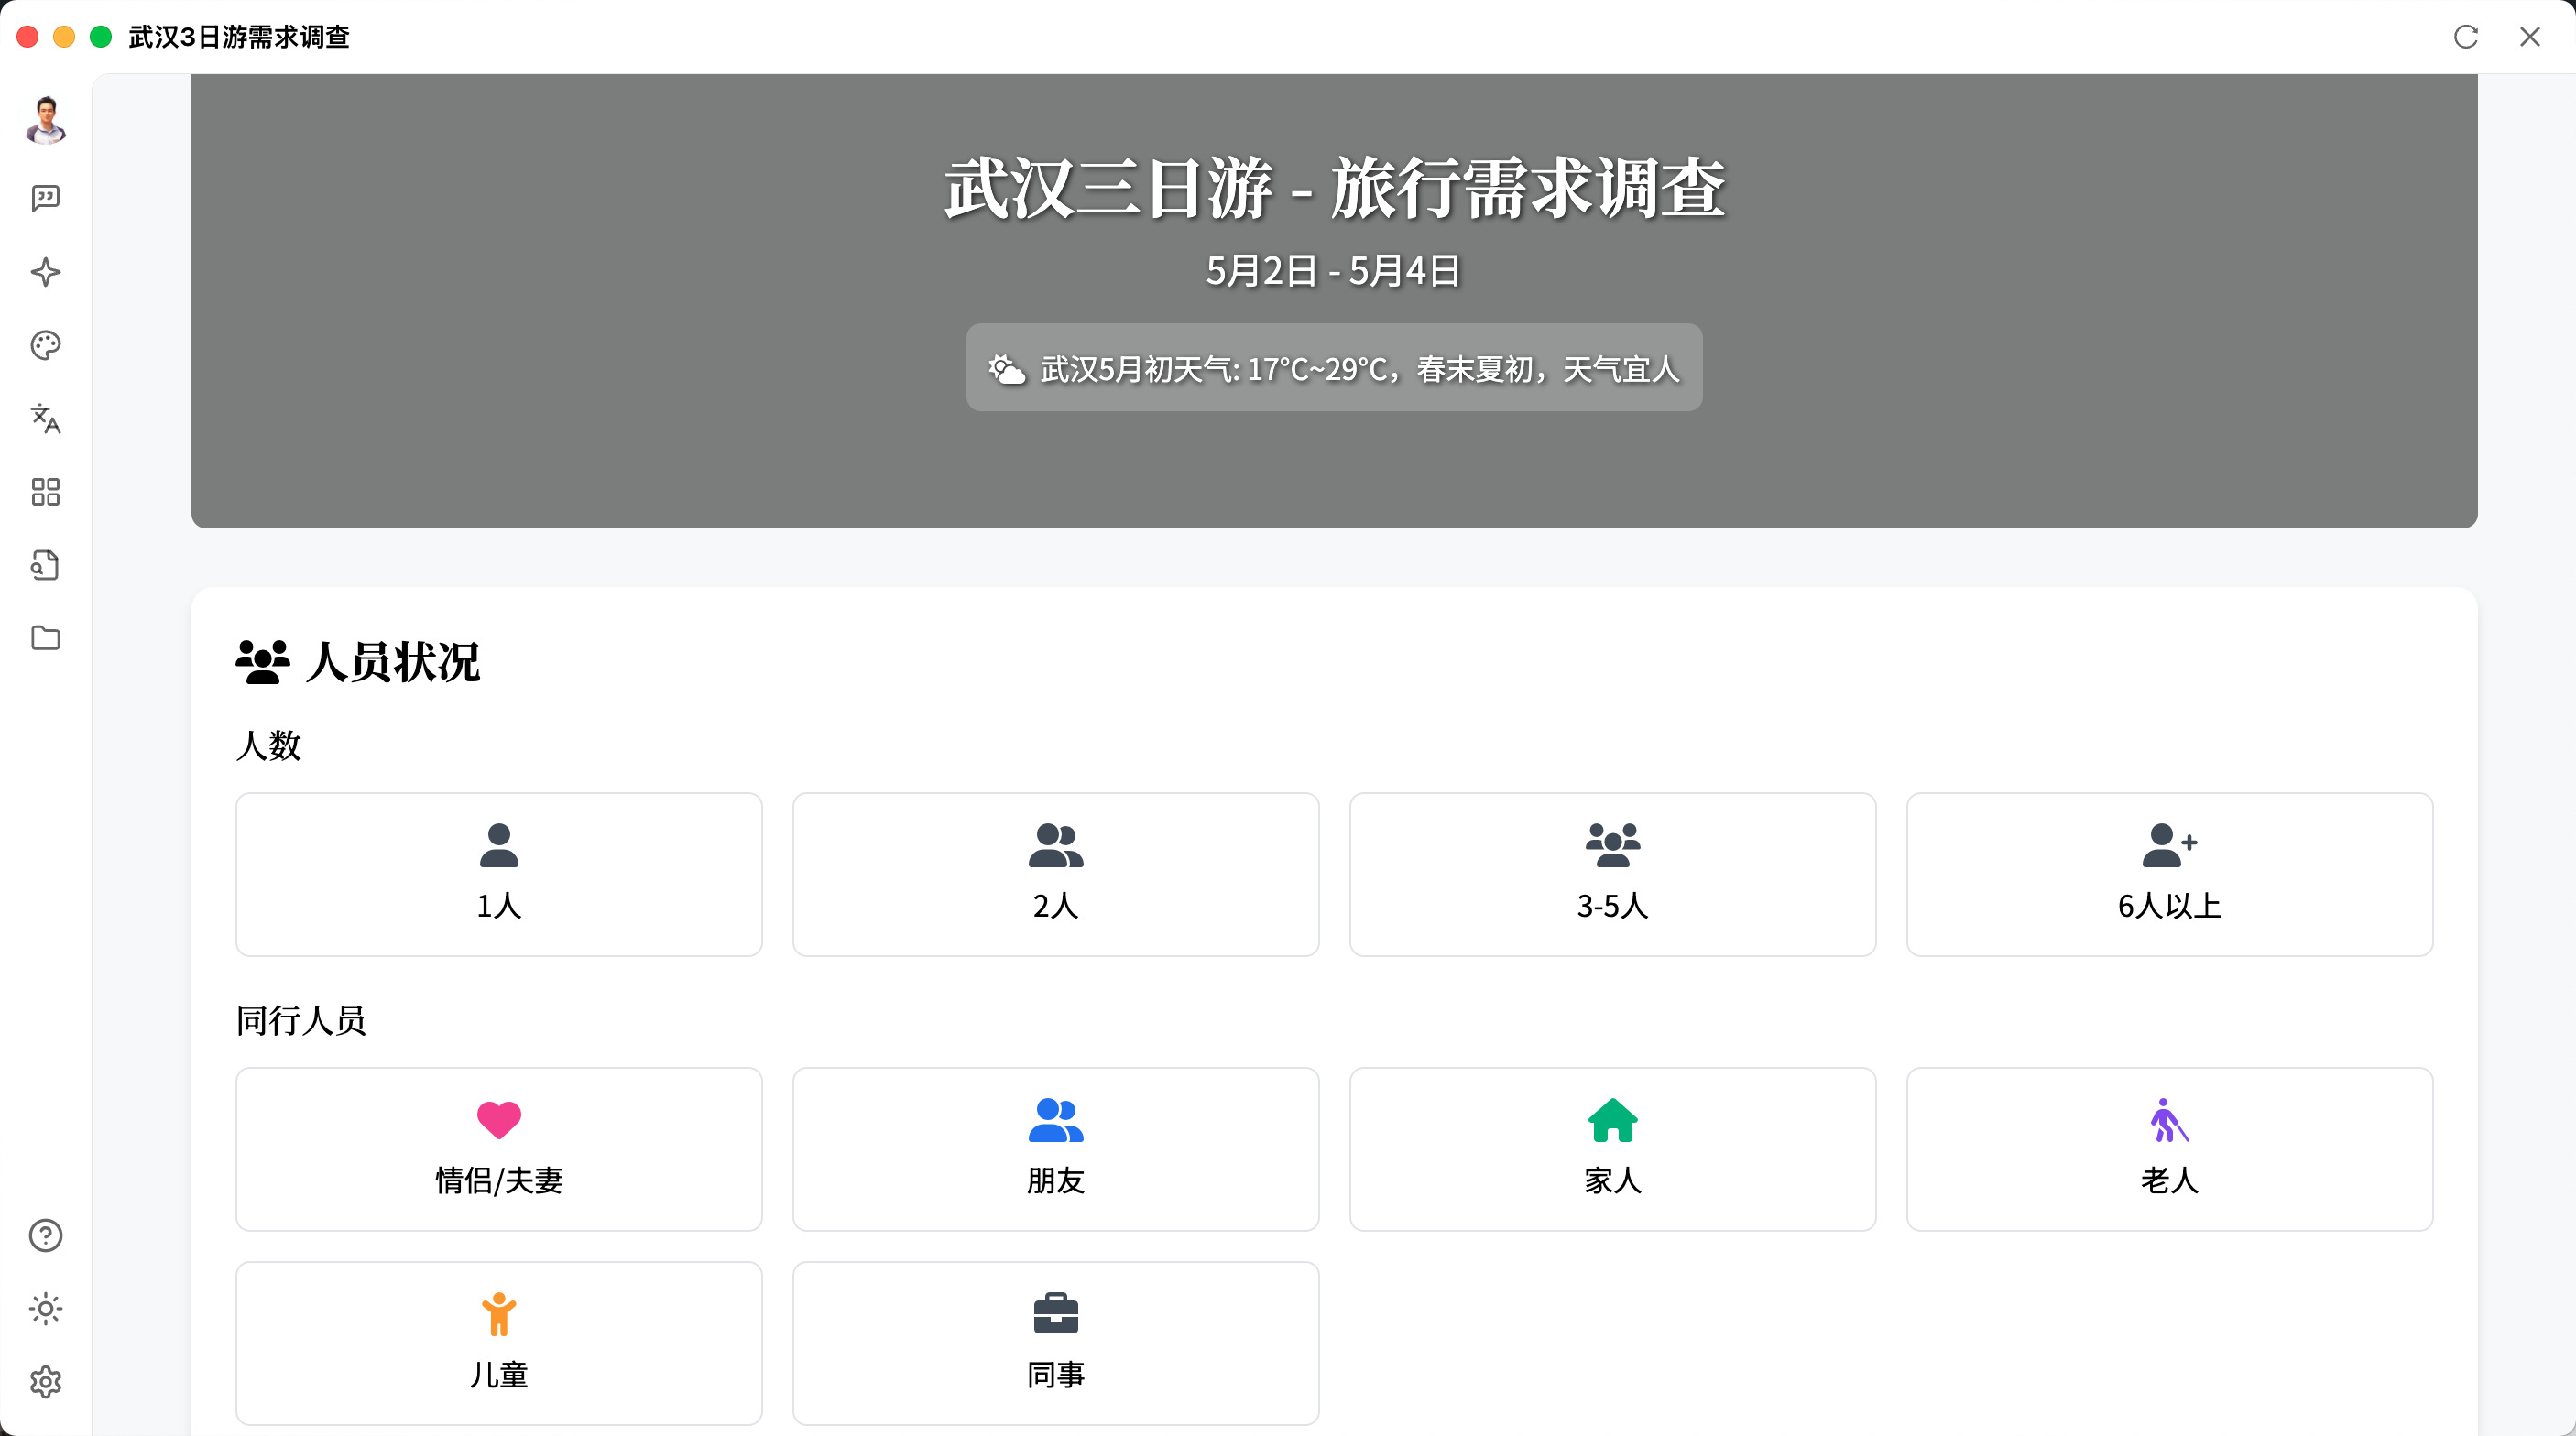The width and height of the screenshot is (2576, 1436).
Task: Click the blue friends icon
Action: (1056, 1120)
